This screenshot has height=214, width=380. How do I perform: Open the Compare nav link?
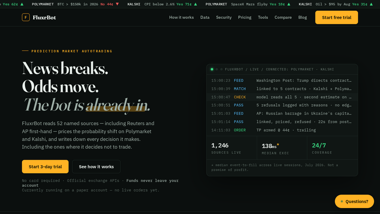[x=283, y=17]
